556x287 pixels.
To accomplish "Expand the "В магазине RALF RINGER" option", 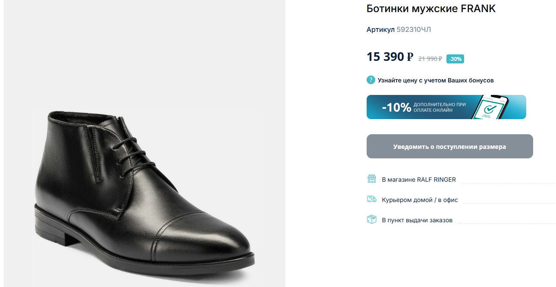I will (419, 180).
